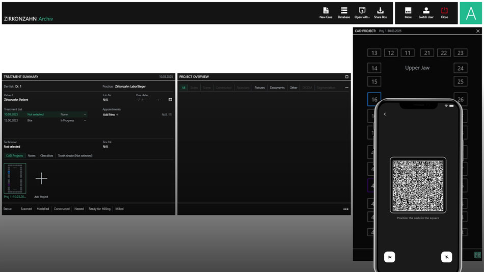Click the Add Project plus button

click(x=41, y=178)
